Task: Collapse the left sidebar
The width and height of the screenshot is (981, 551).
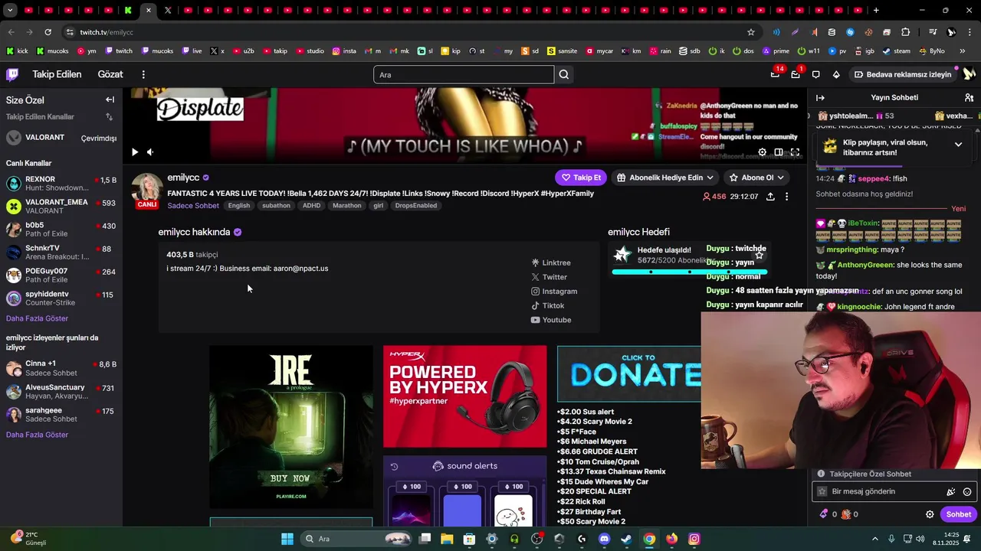Action: 110,99
